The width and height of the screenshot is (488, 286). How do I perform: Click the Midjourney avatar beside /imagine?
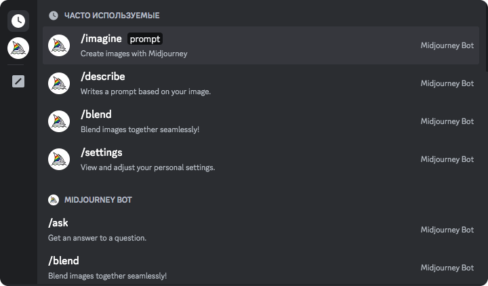[x=59, y=45]
